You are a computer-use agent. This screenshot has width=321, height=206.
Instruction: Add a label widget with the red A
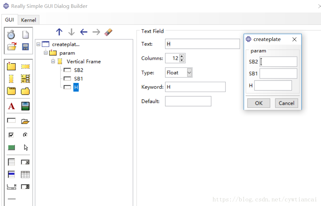tap(11, 106)
